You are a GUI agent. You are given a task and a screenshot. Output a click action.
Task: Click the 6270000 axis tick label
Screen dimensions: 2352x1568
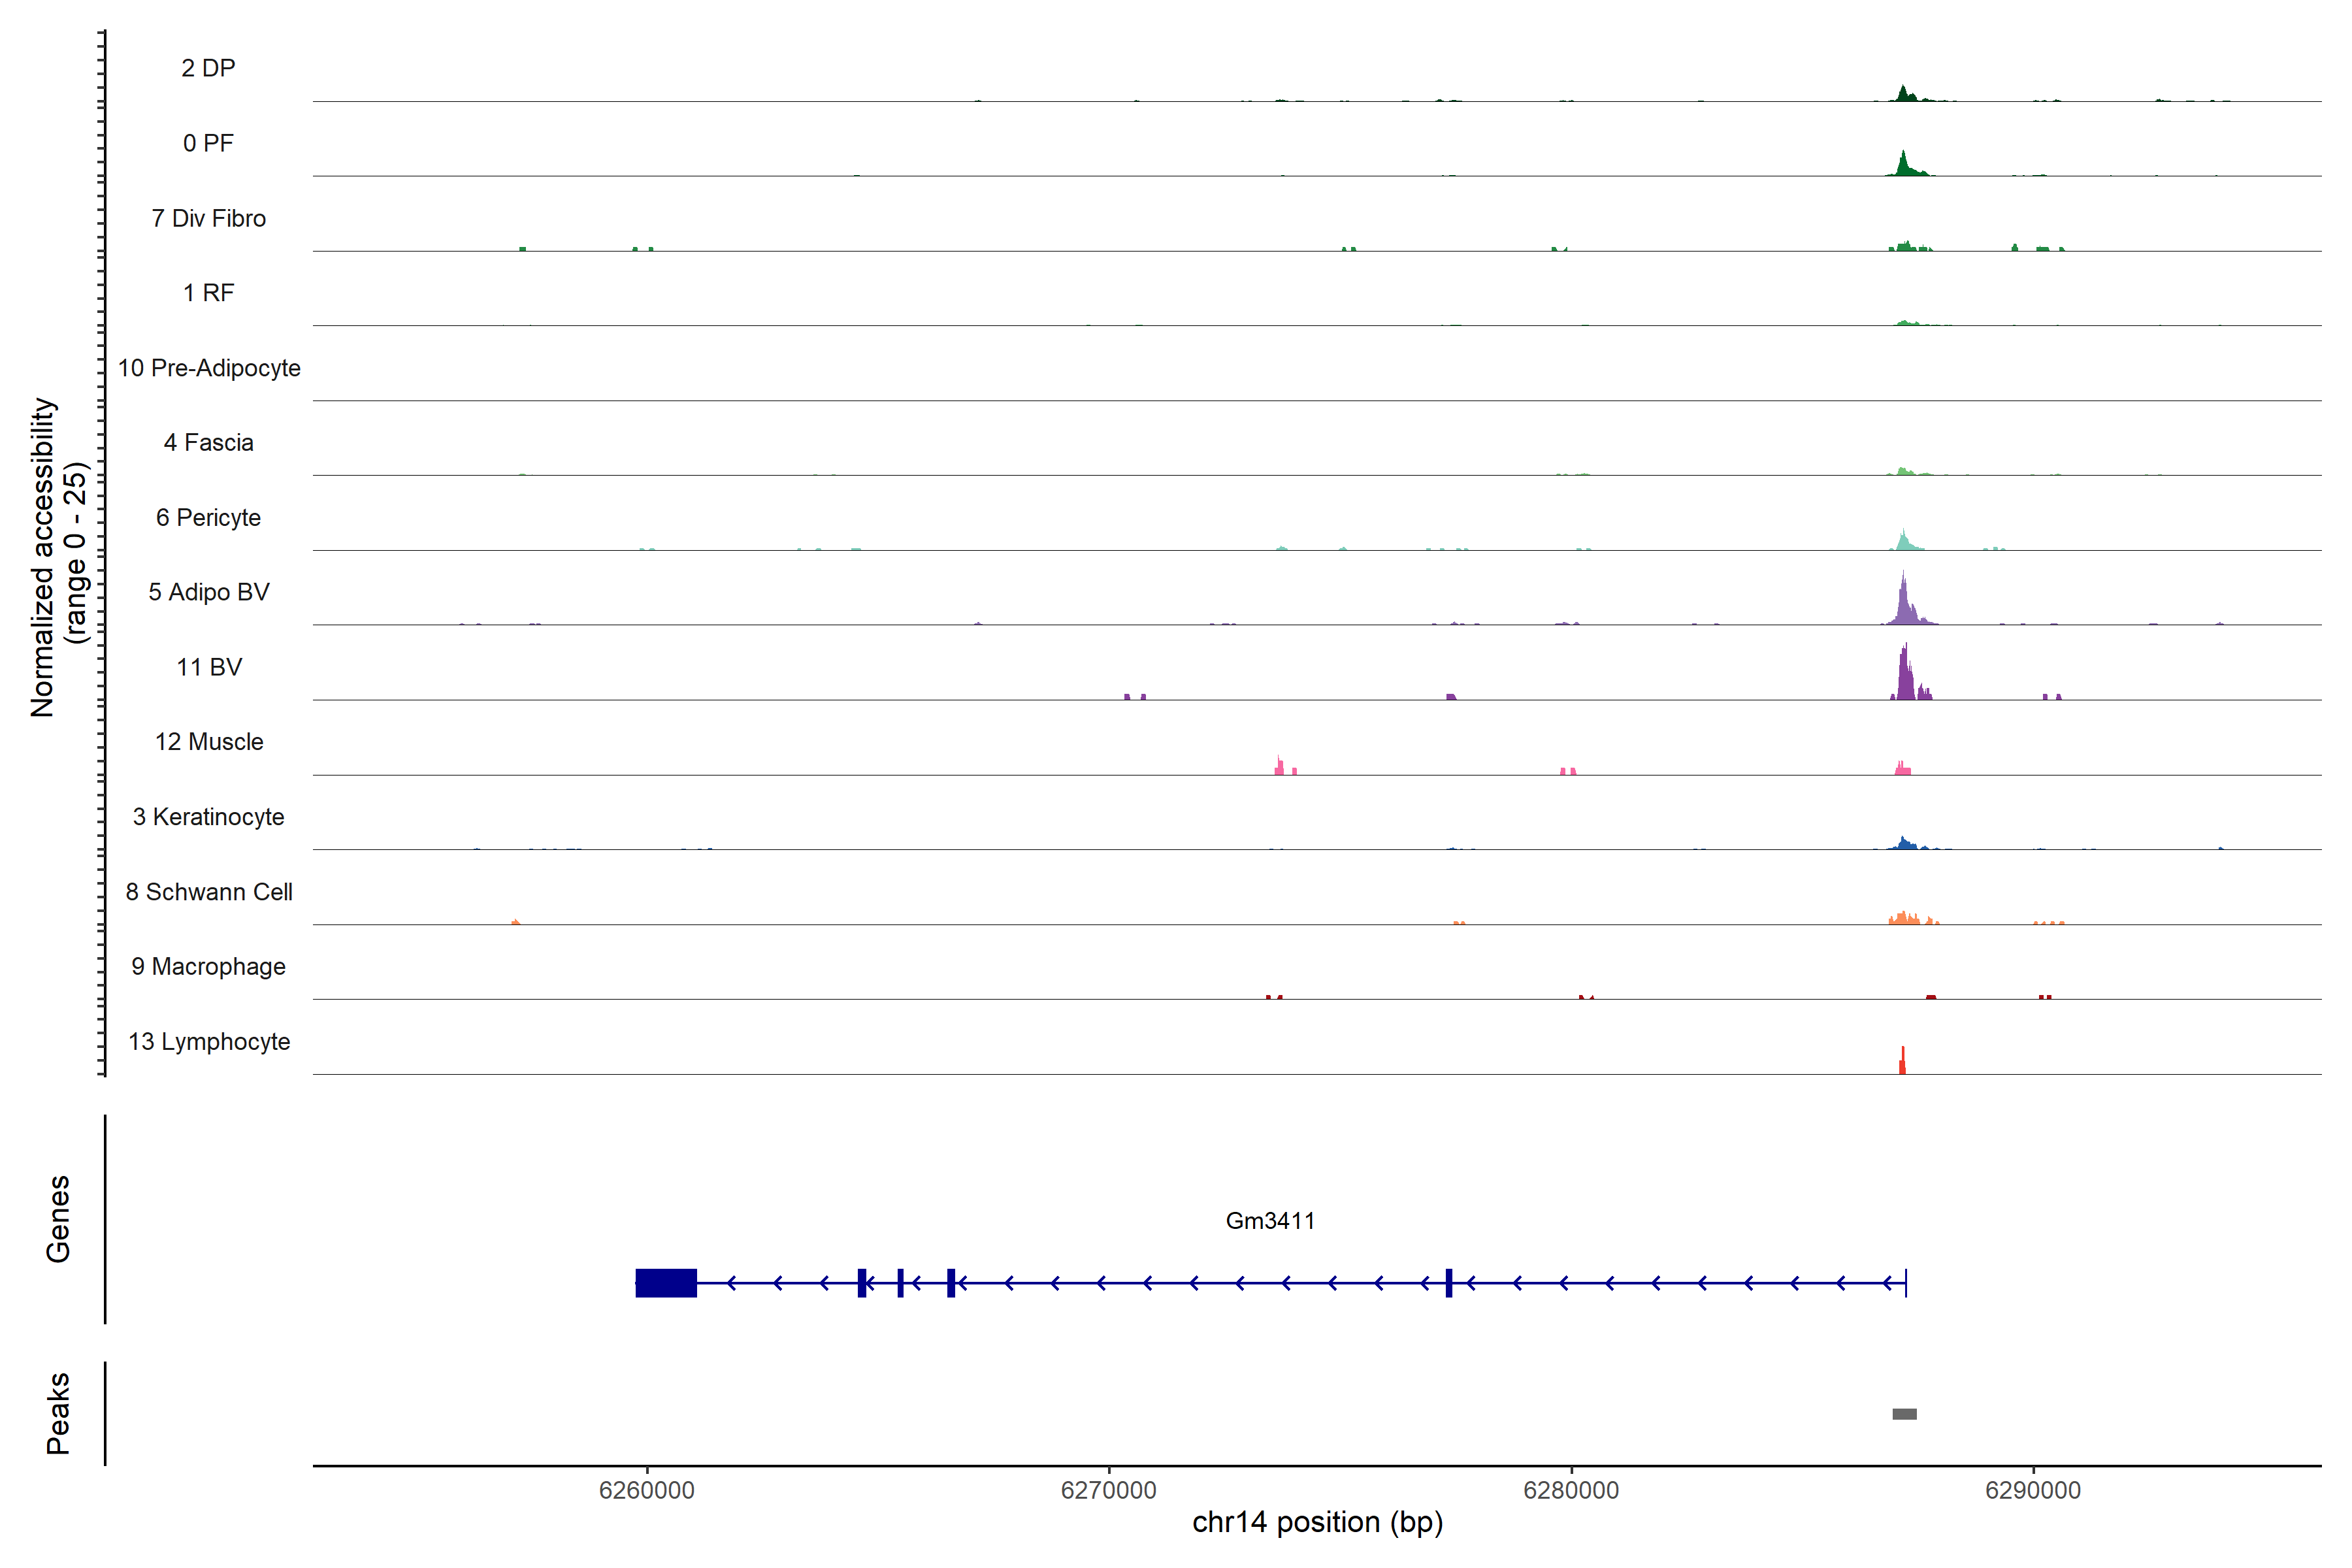click(x=1108, y=1490)
